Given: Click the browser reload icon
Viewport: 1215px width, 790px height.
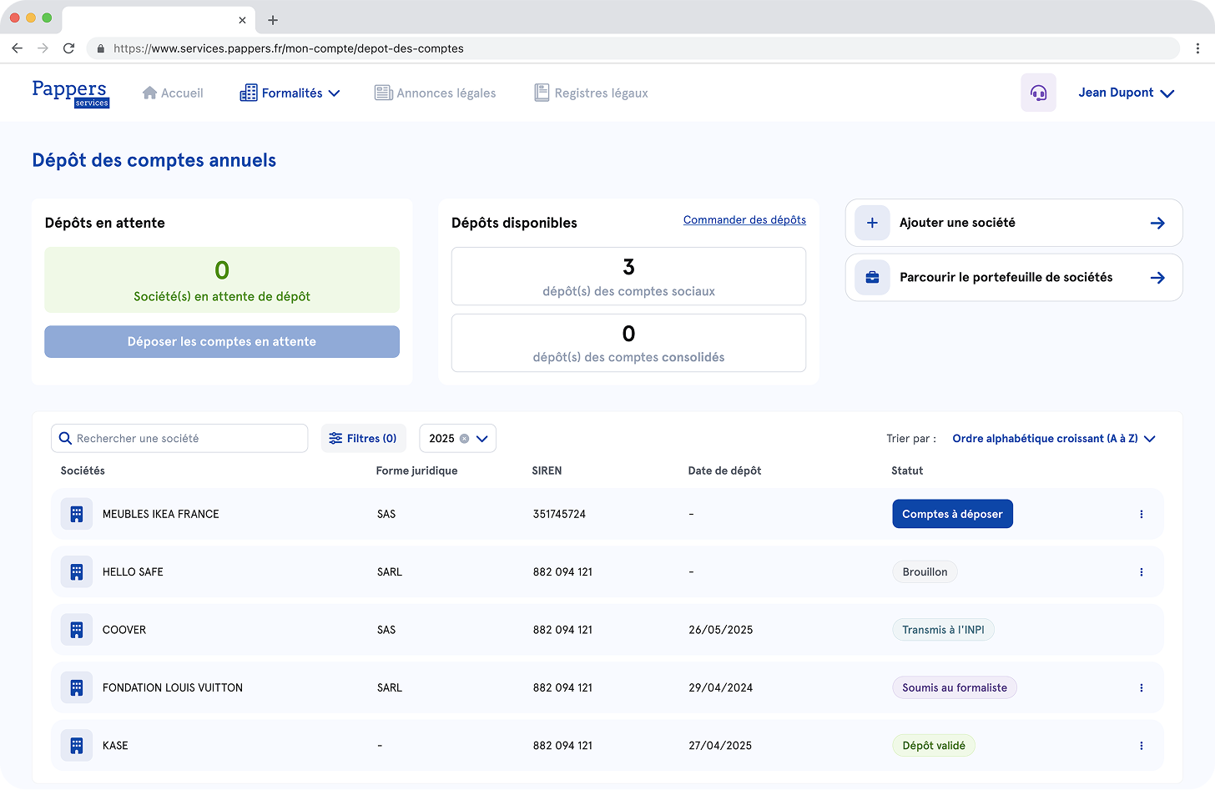Looking at the screenshot, I should tap(69, 48).
